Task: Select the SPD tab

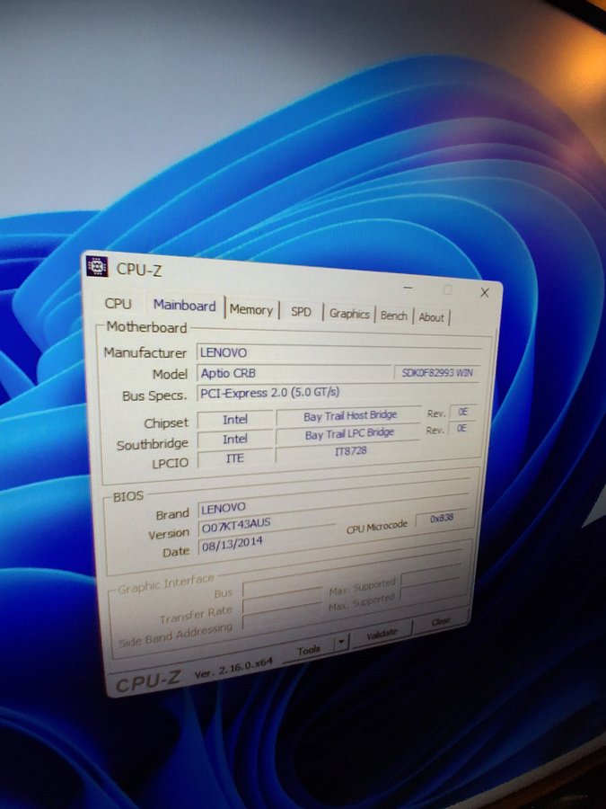Action: [302, 311]
